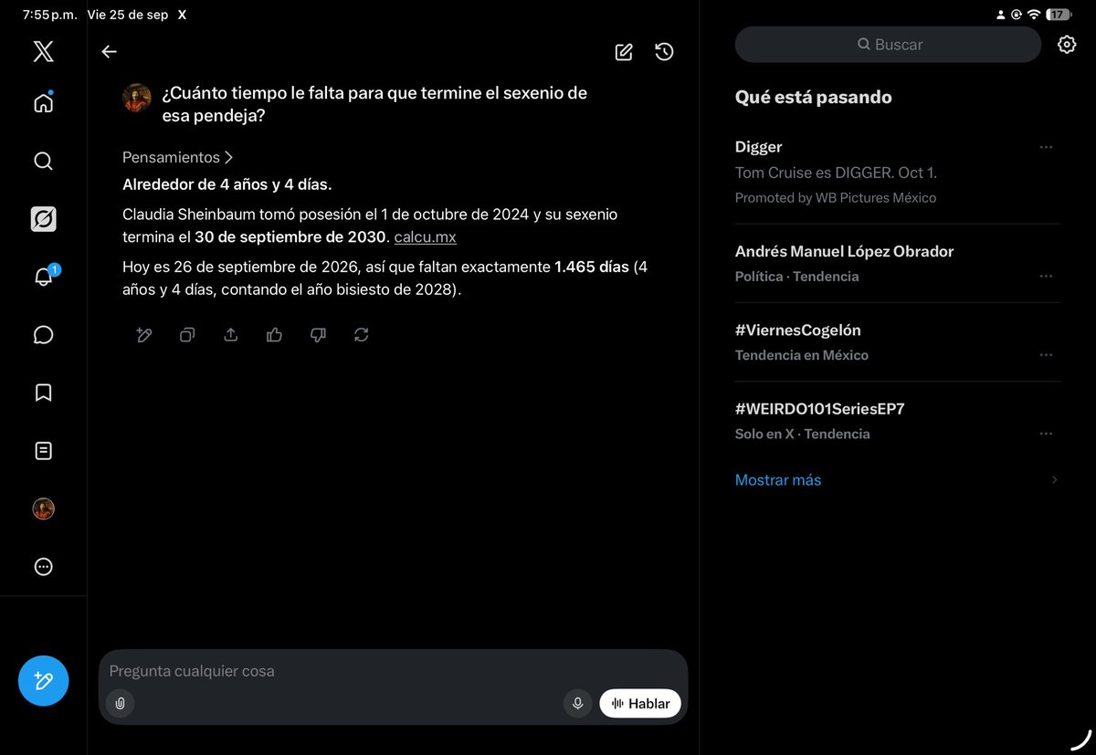The image size is (1096, 755).
Task: Compose new post with blue button
Action: tap(44, 681)
